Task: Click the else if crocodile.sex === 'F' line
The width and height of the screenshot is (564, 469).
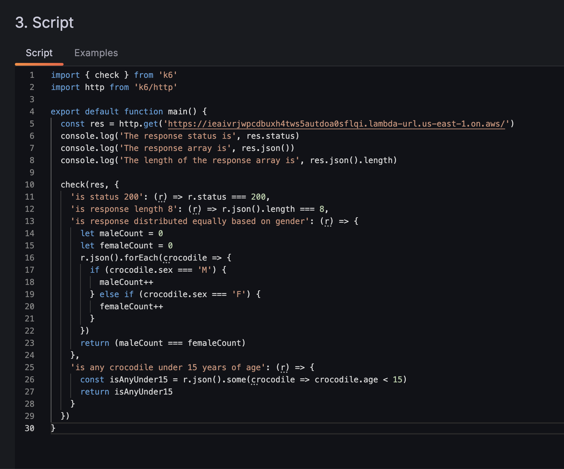Action: pyautogui.click(x=175, y=294)
